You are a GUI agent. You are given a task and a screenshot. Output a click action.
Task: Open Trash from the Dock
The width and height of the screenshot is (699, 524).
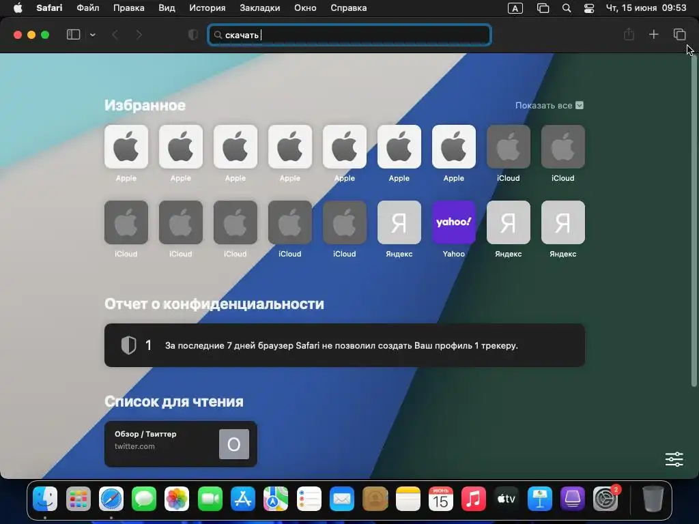(x=653, y=499)
